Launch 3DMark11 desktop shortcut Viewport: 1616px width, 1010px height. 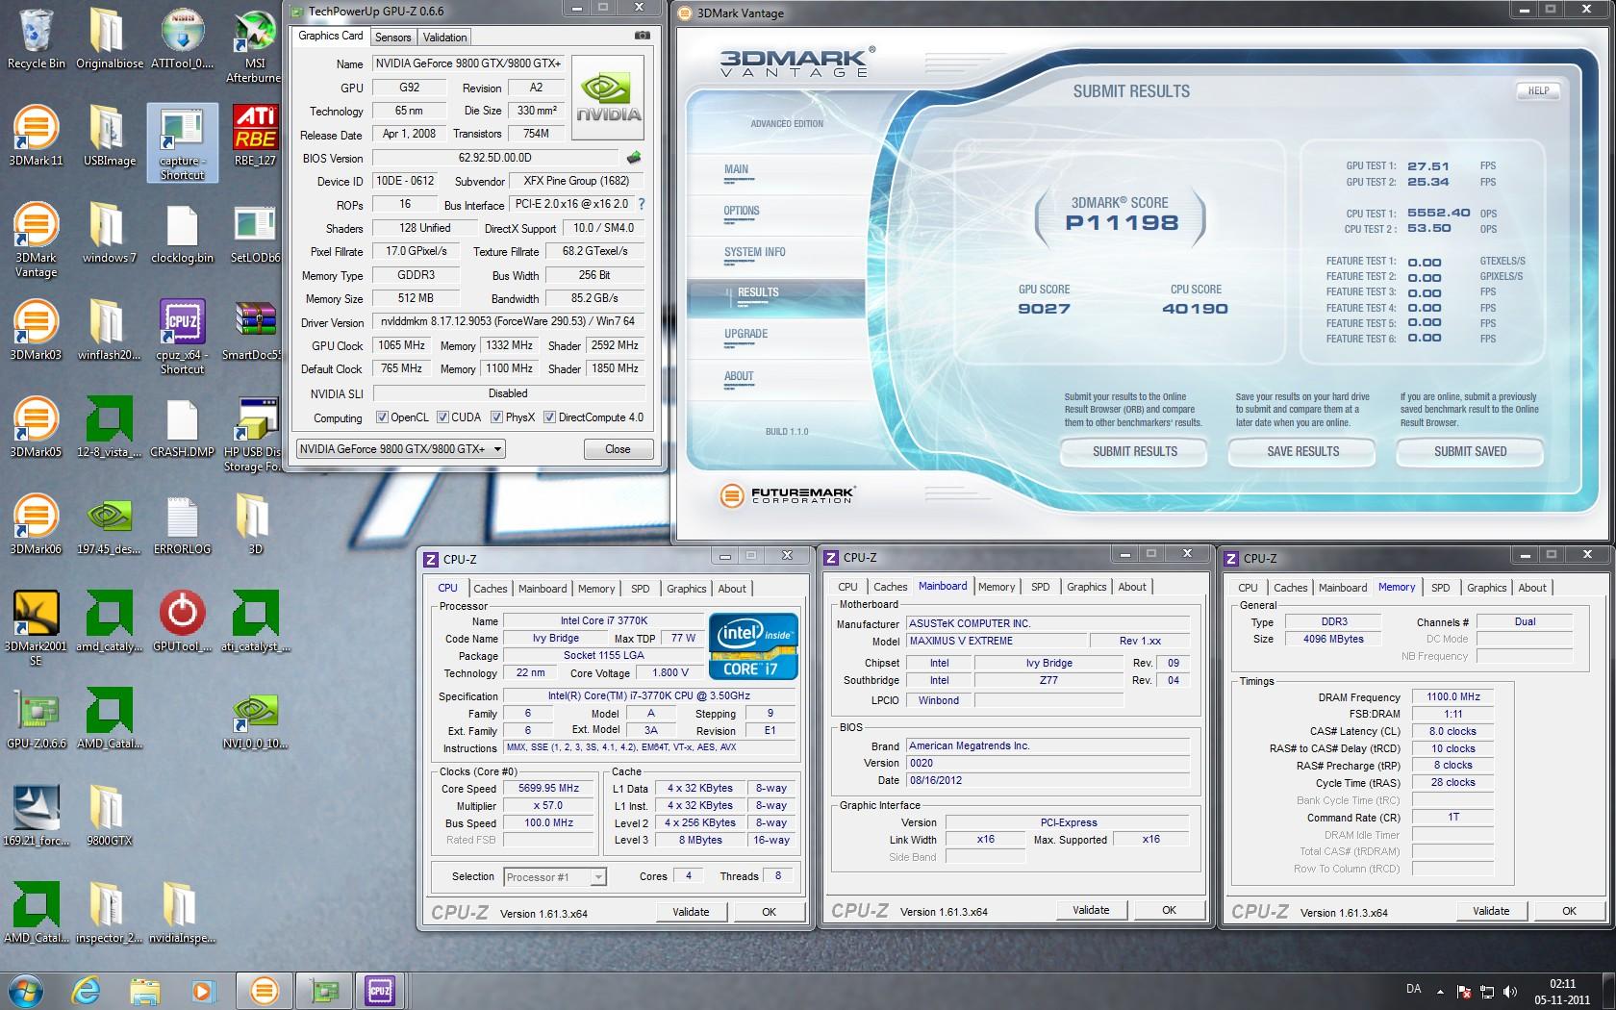tap(37, 136)
